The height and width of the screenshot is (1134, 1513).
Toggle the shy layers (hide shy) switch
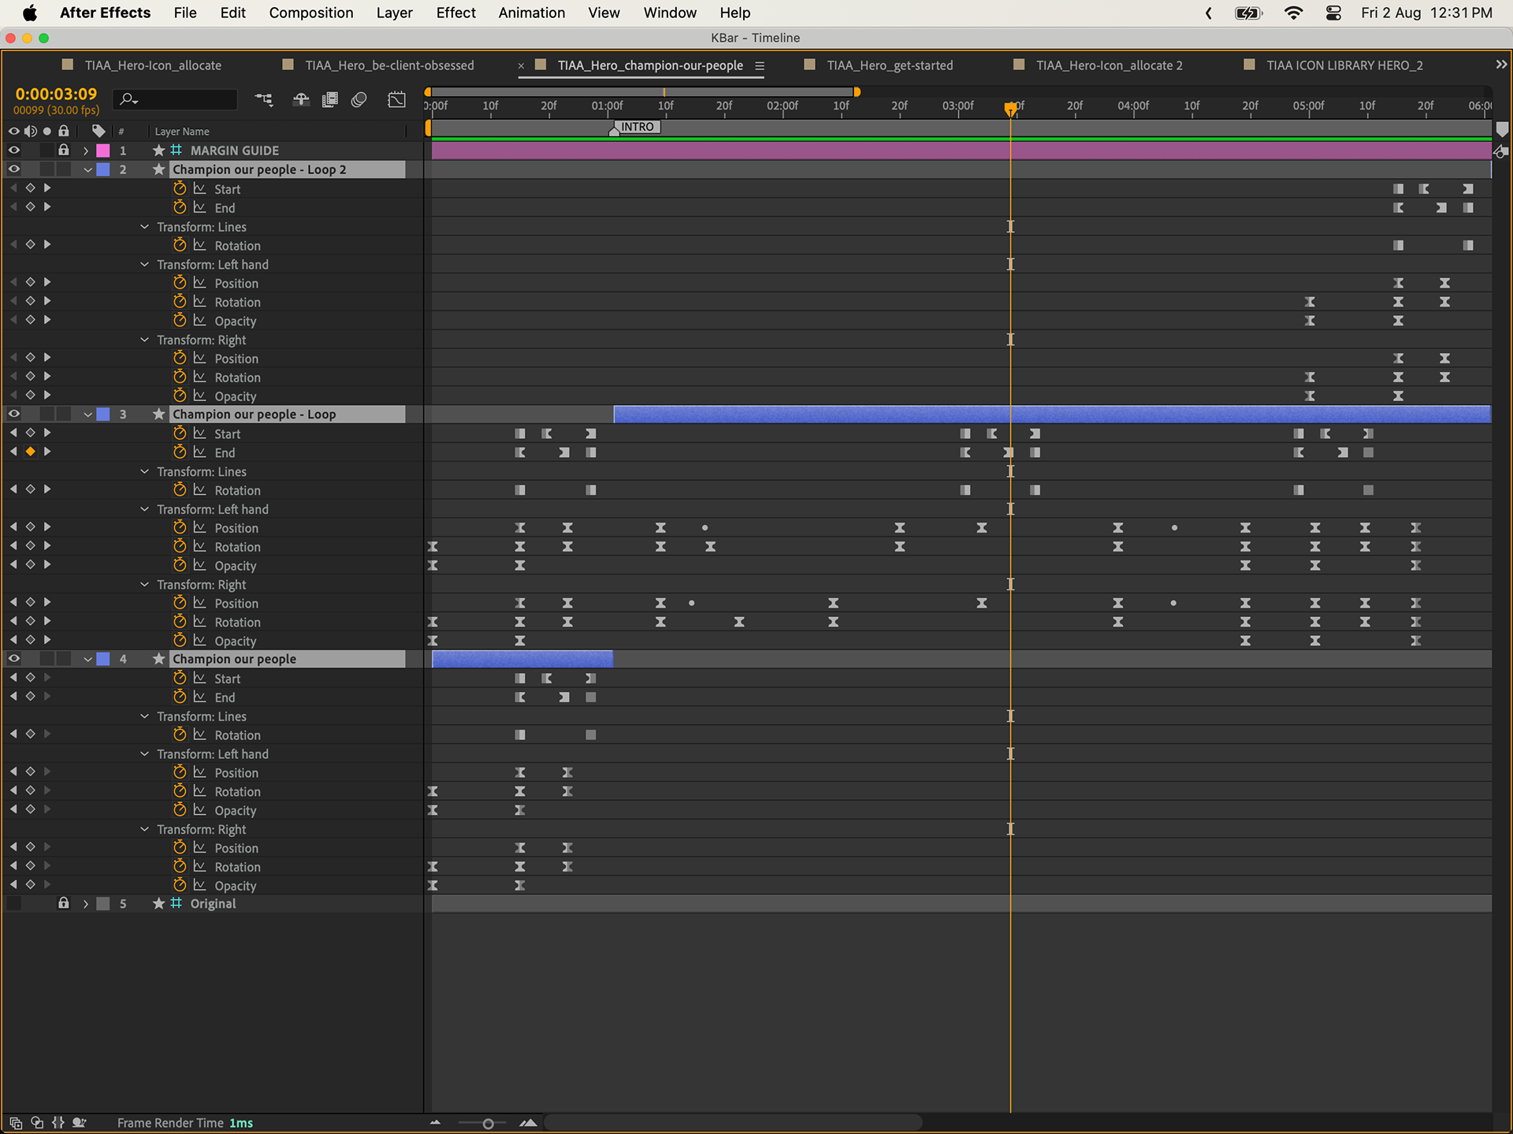click(x=300, y=99)
